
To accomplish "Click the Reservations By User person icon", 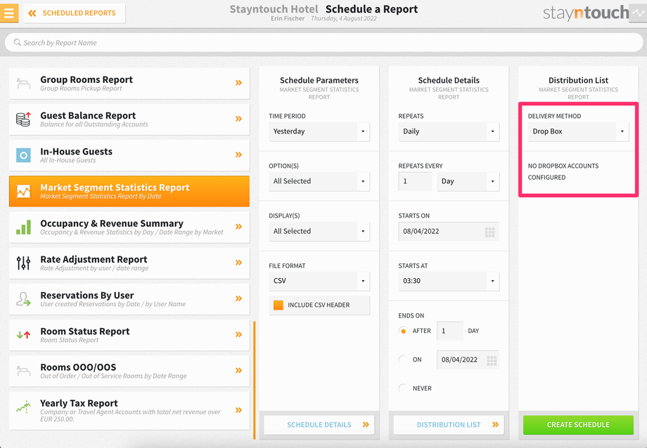I will [23, 299].
